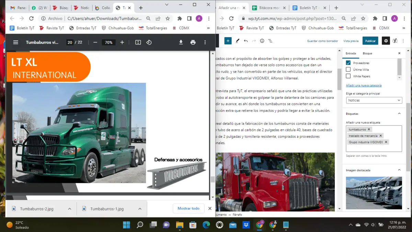Screen dimensions: 412x232
Task: Check the White Papers category checkbox
Action: tap(348, 76)
